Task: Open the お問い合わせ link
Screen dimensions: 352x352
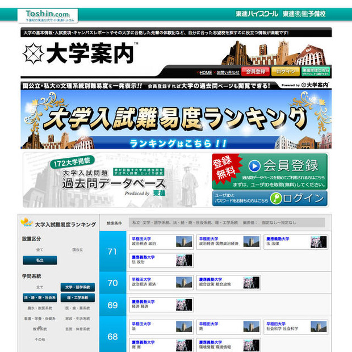Action: tap(228, 73)
